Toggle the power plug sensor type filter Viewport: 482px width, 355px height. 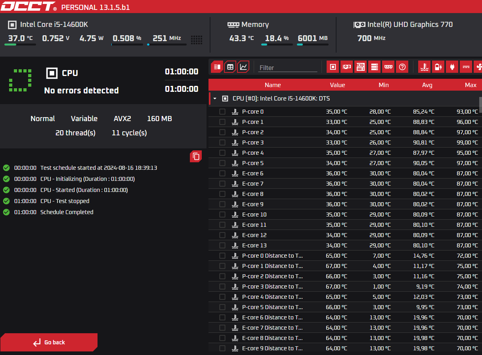[452, 67]
